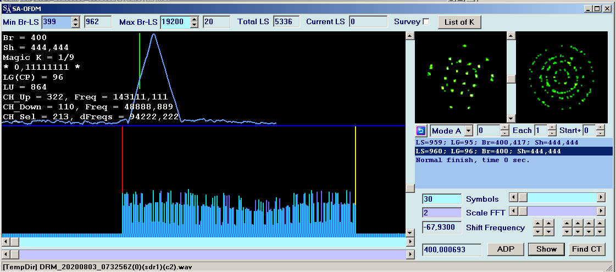This screenshot has height=272, width=616.
Task: Click up arrow of first Shift Frequency stepper
Action: pyautogui.click(x=538, y=223)
